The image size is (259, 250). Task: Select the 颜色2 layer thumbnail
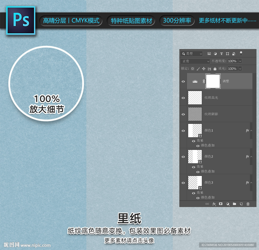pyautogui.click(x=195, y=156)
